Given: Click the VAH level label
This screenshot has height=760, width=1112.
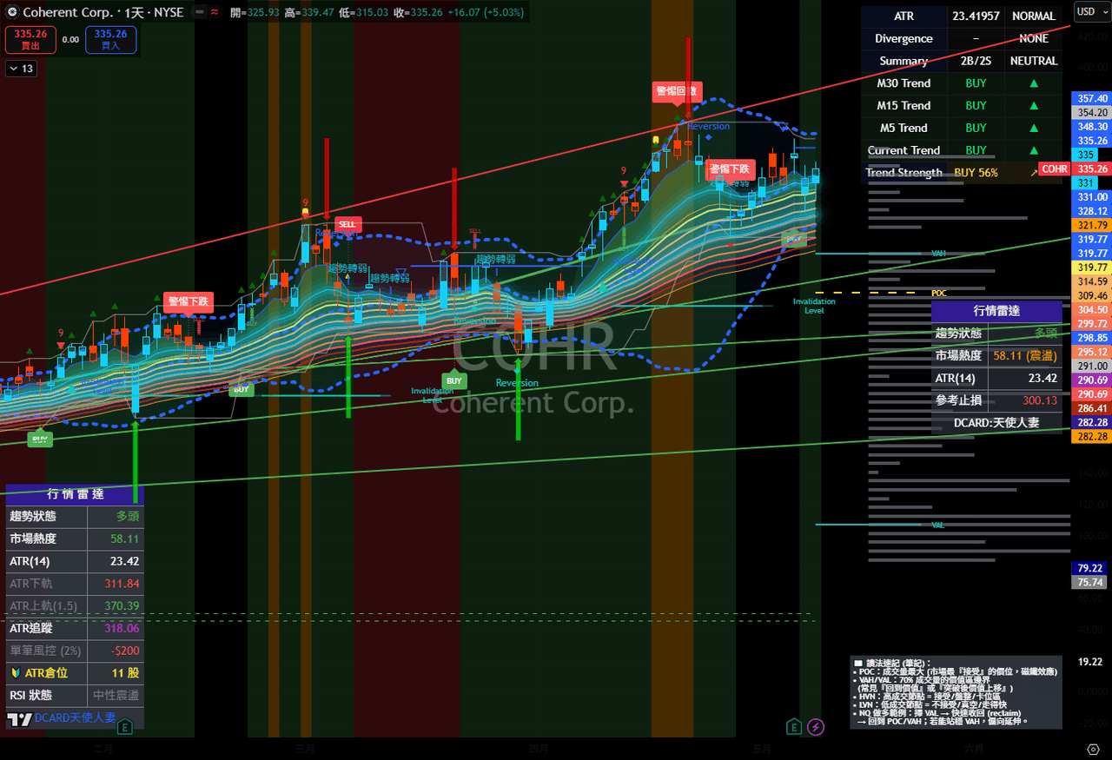Looking at the screenshot, I should [x=939, y=254].
